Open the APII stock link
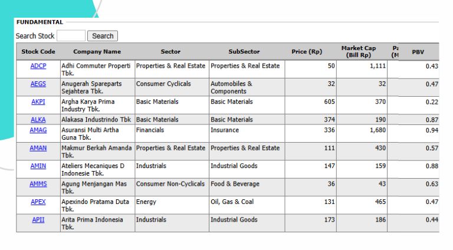 [38, 219]
